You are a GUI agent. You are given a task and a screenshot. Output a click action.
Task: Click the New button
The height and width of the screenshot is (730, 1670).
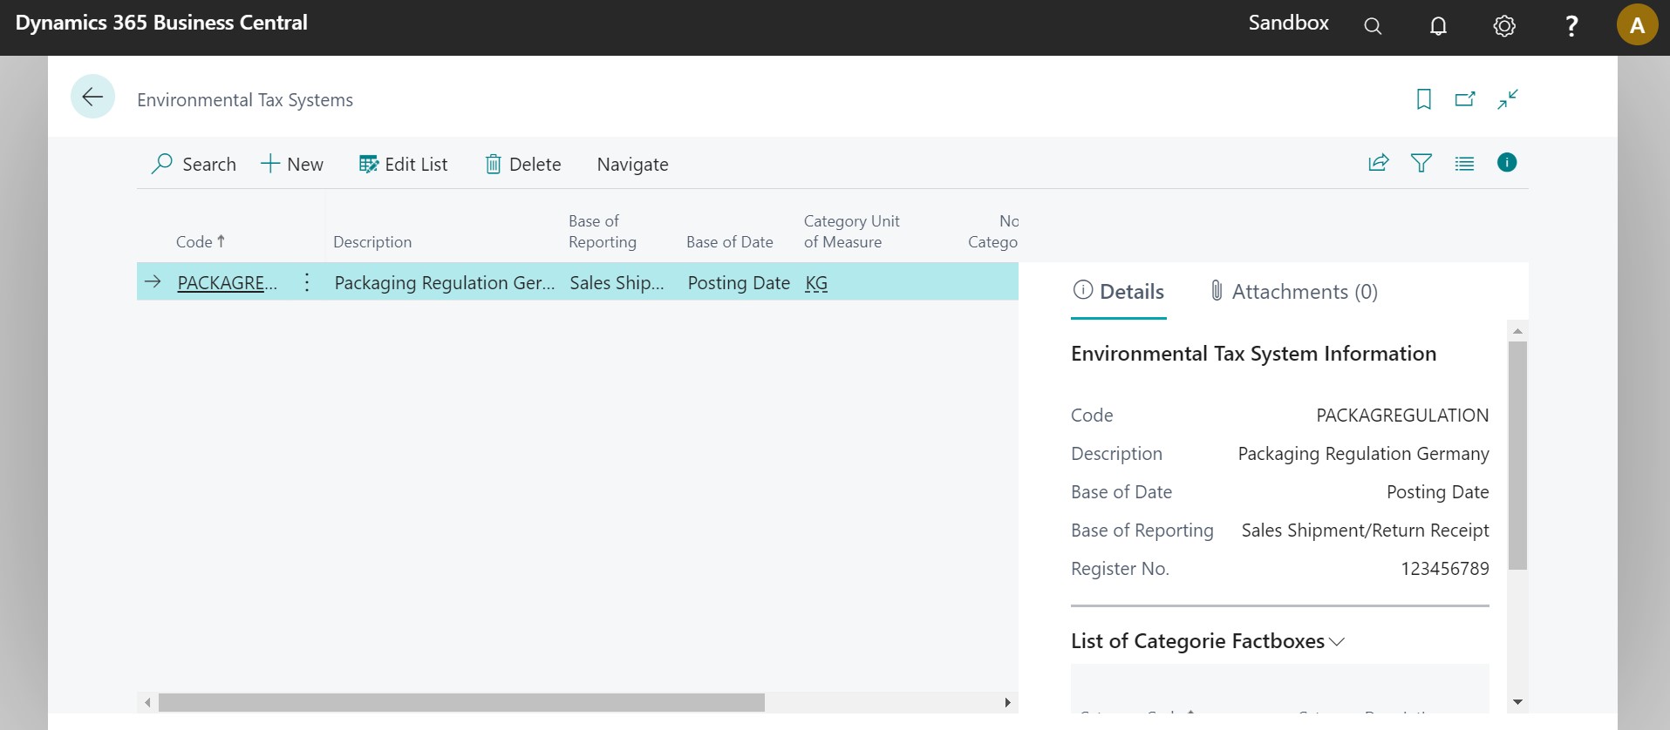click(292, 165)
